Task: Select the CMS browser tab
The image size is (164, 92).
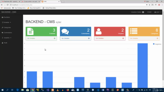Action: click(x=50, y=2)
